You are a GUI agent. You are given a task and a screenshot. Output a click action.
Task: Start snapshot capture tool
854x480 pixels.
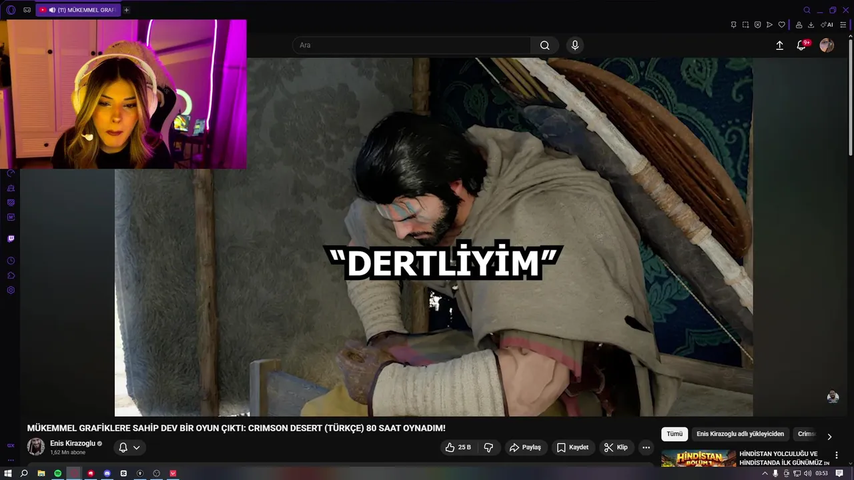[745, 25]
